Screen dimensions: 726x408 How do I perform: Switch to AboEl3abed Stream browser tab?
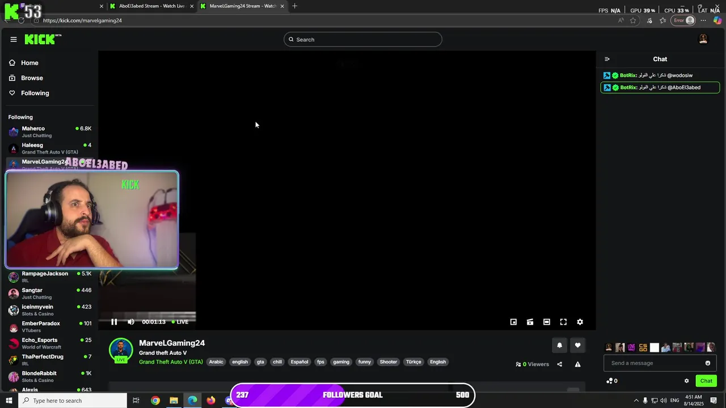151,6
